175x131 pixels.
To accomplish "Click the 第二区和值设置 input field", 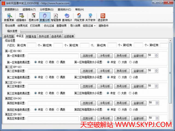I will click(53, 71).
